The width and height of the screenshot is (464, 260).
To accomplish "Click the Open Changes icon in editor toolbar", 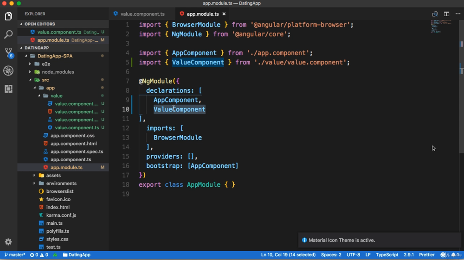I will (435, 14).
